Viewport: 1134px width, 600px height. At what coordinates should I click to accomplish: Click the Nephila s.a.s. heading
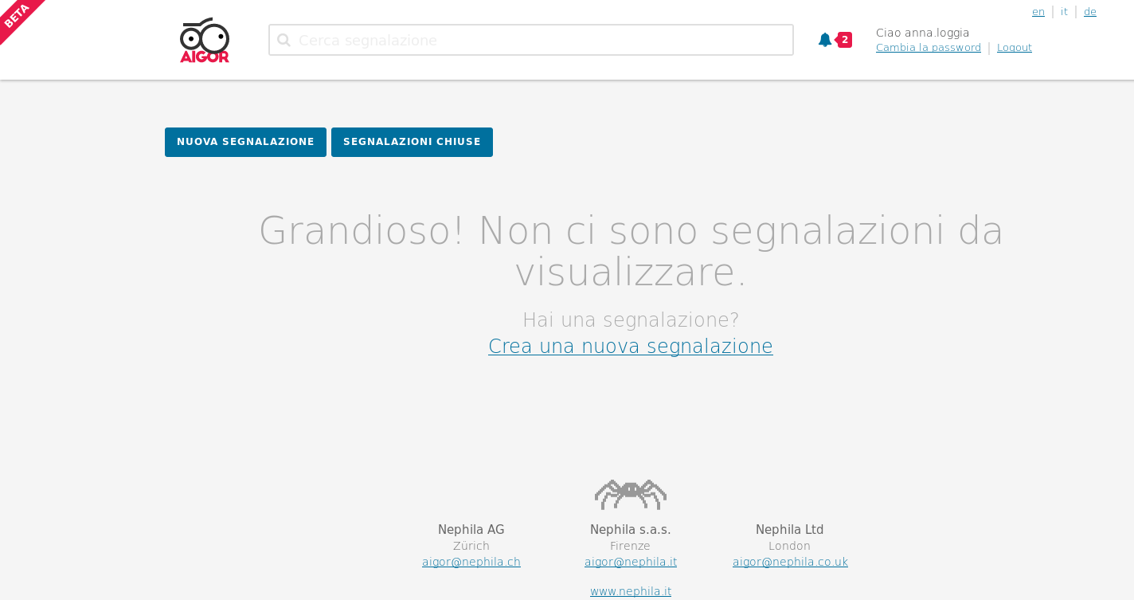(x=631, y=530)
